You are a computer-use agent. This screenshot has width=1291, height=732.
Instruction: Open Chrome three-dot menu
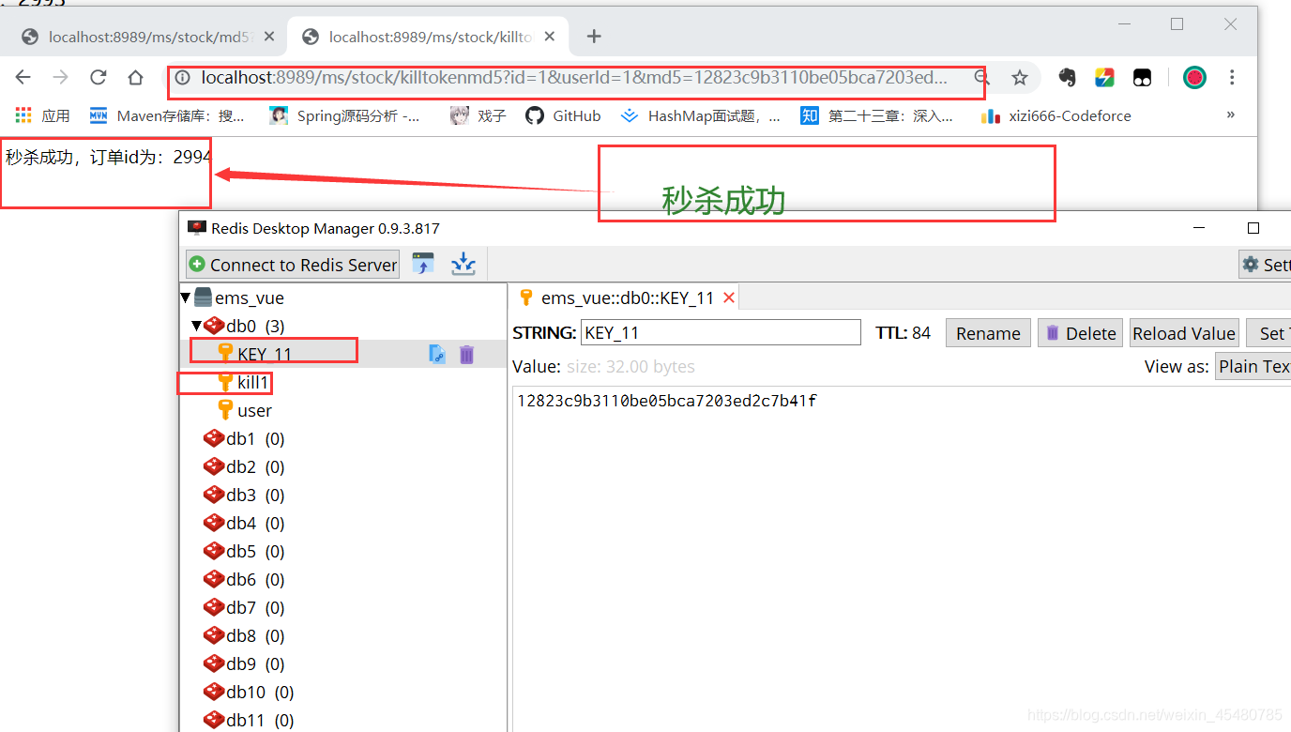coord(1232,78)
